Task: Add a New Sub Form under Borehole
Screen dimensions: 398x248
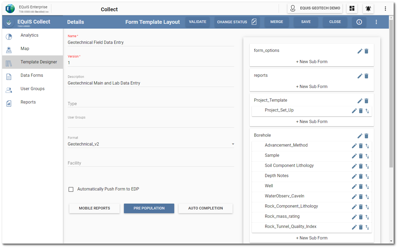Action: click(x=312, y=238)
